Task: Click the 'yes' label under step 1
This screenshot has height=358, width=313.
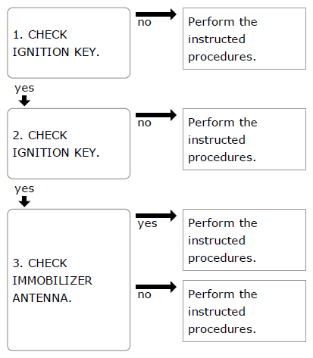Action: coord(24,89)
